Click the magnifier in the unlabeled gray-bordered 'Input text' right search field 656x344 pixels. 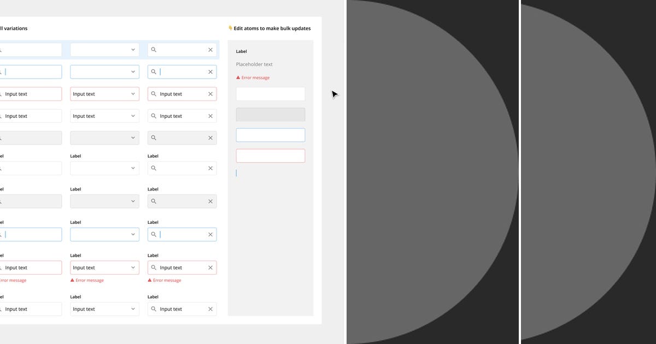coord(154,116)
